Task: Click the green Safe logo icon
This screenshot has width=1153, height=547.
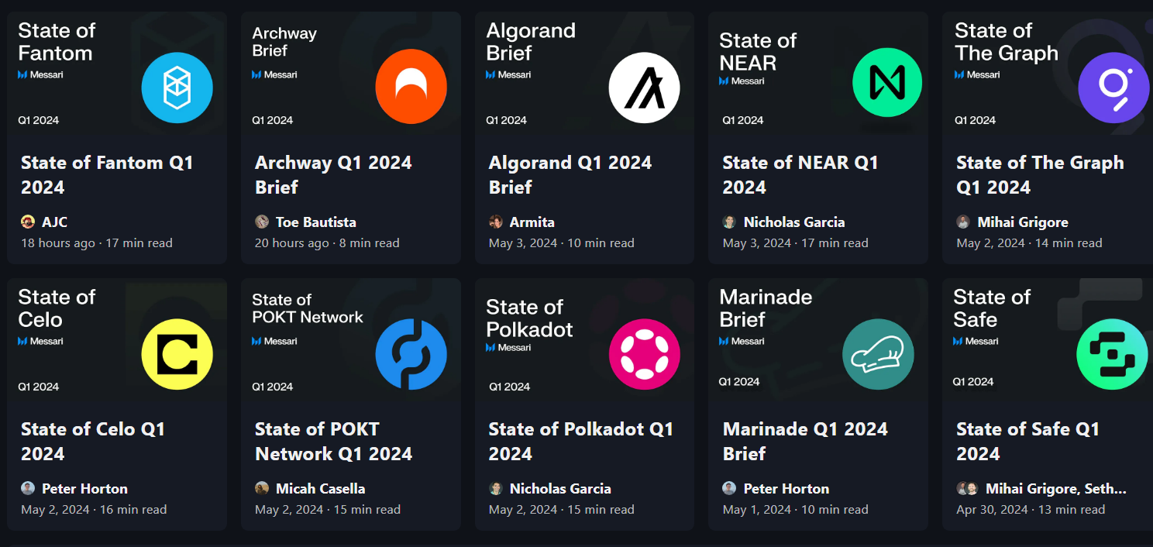Action: coord(1112,354)
